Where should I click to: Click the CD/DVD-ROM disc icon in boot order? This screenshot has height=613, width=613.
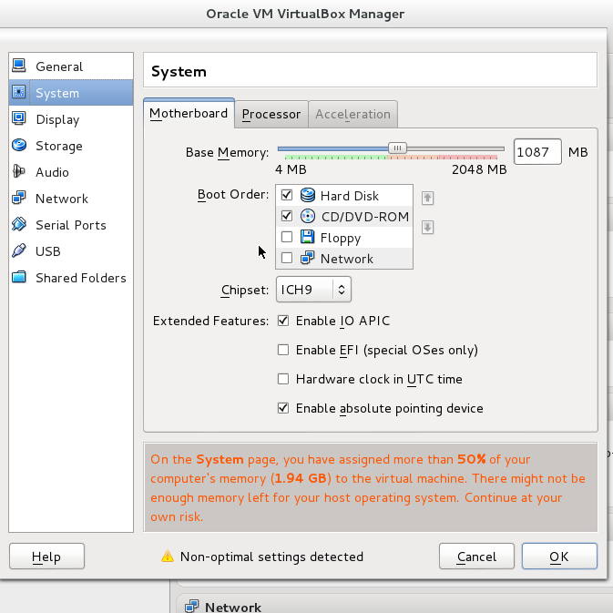coord(308,216)
